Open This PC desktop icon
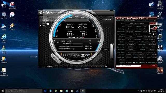 [x=4, y=5]
